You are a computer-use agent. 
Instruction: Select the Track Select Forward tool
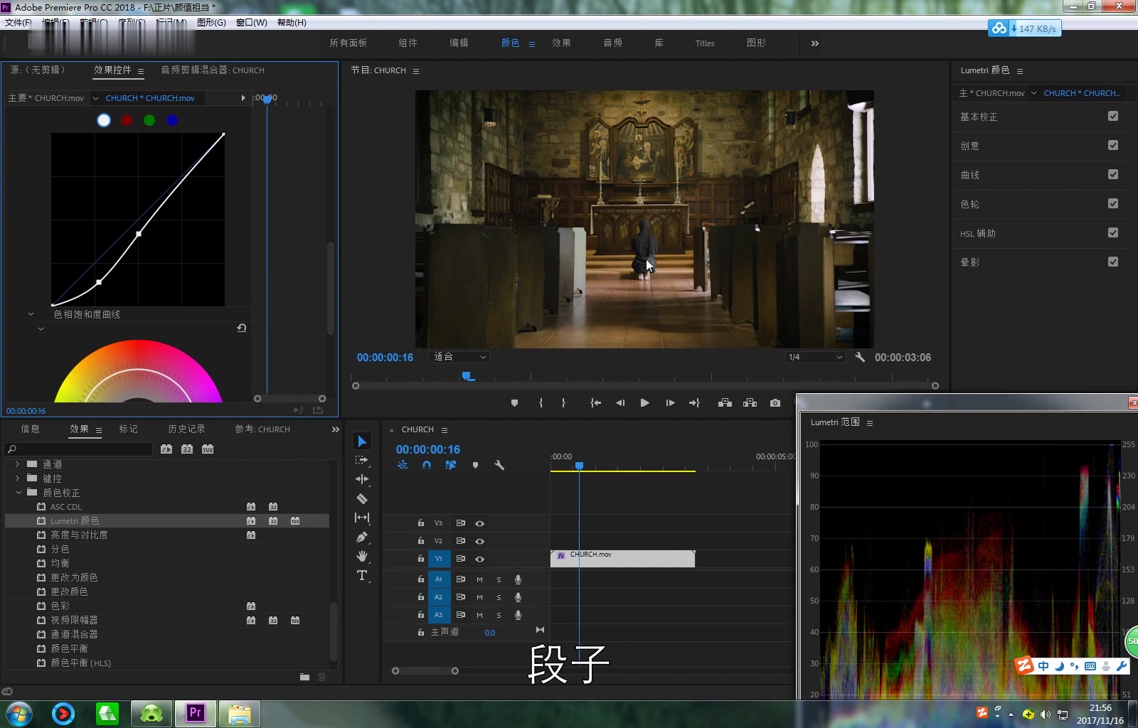362,460
